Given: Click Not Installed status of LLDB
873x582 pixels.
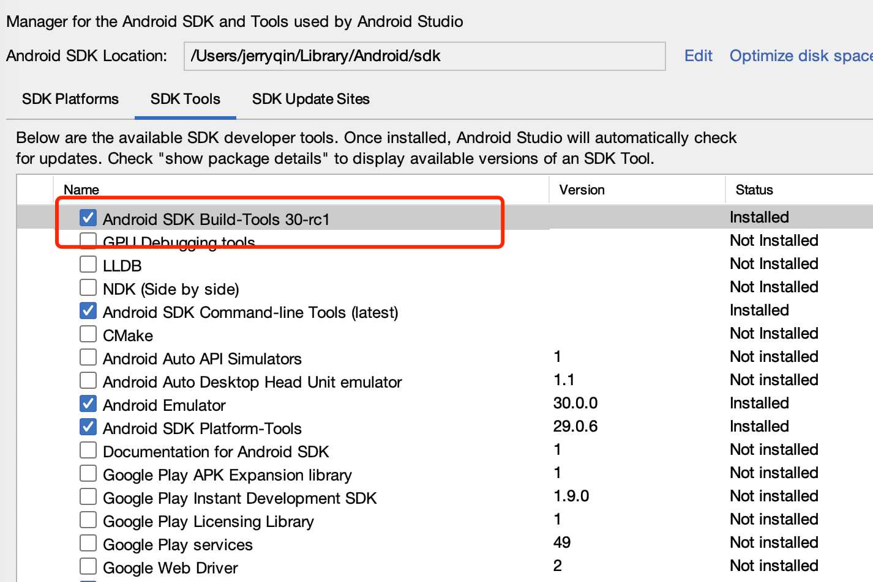Looking at the screenshot, I should coord(774,263).
